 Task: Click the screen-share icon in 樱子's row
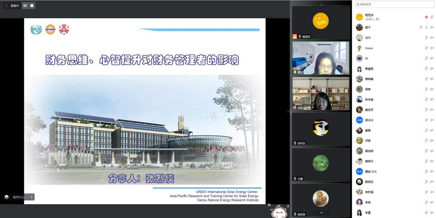[421, 28]
